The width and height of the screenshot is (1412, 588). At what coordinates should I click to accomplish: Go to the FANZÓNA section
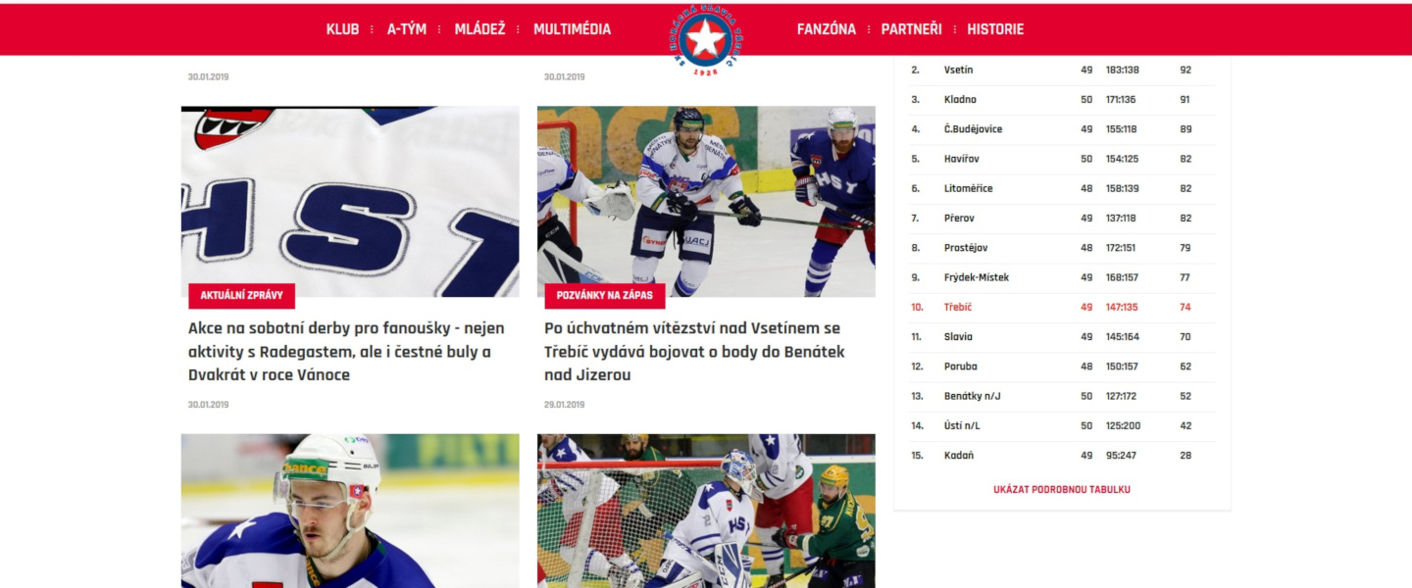tap(827, 29)
